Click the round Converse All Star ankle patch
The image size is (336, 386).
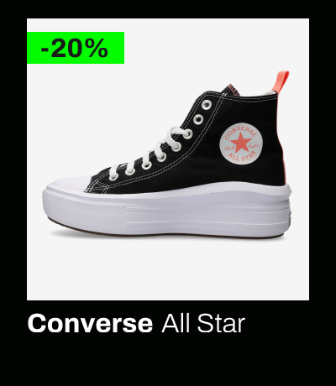241,143
